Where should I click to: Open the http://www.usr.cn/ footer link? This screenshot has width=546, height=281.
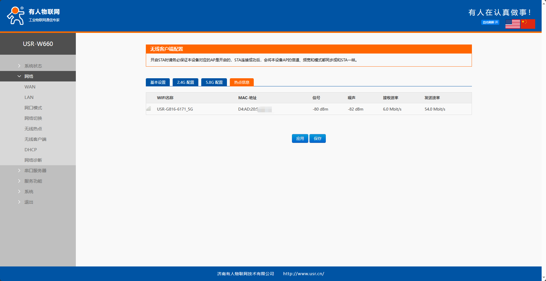(303, 274)
